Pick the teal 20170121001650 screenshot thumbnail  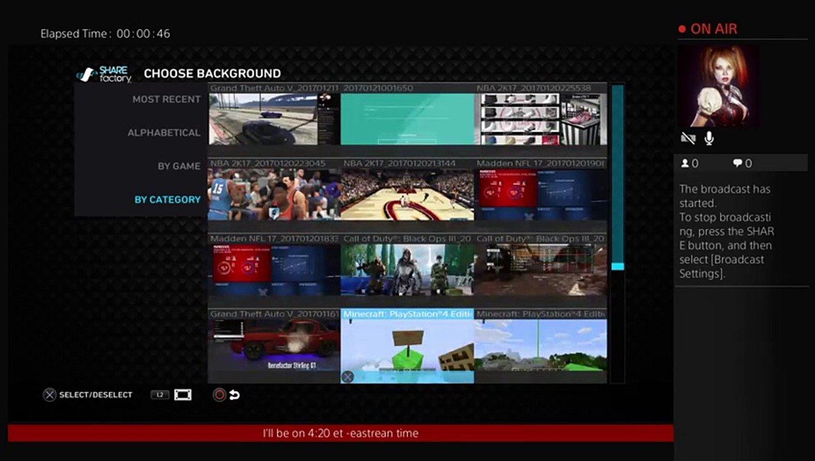407,119
